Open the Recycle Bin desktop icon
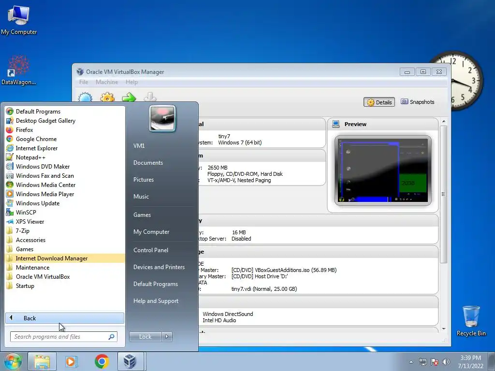This screenshot has height=371, width=495. coord(471,321)
